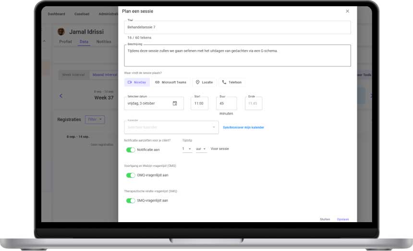Image resolution: width=413 pixels, height=251 pixels.
Task: Click the Synchroniseer mijn kalender link
Action: [x=243, y=127]
